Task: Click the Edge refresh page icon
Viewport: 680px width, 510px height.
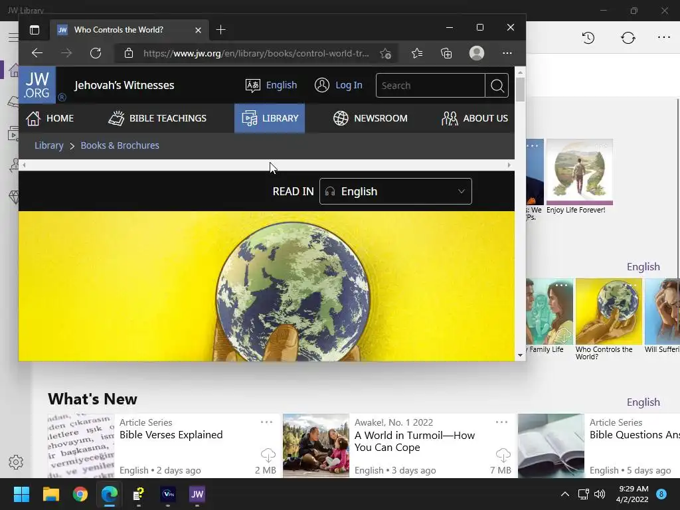Action: (96, 53)
